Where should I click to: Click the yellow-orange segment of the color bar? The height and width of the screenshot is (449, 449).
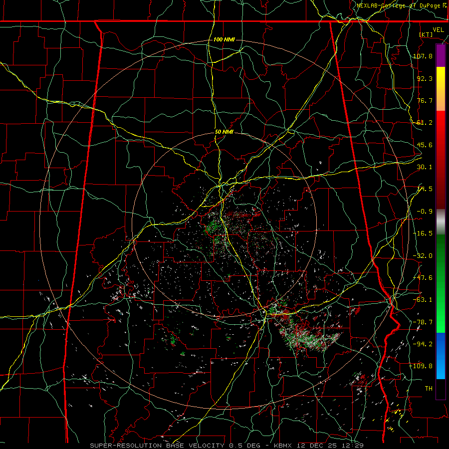click(x=441, y=89)
